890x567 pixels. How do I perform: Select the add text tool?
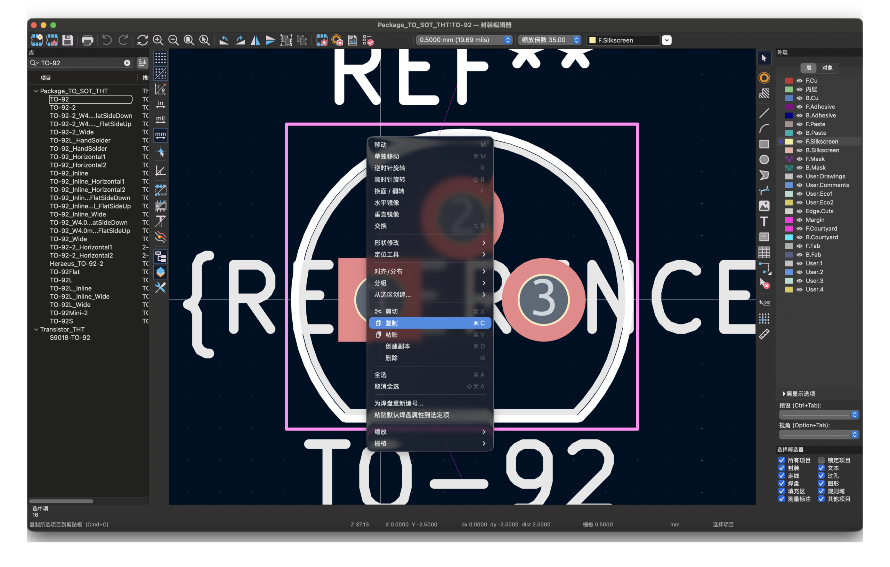point(764,221)
